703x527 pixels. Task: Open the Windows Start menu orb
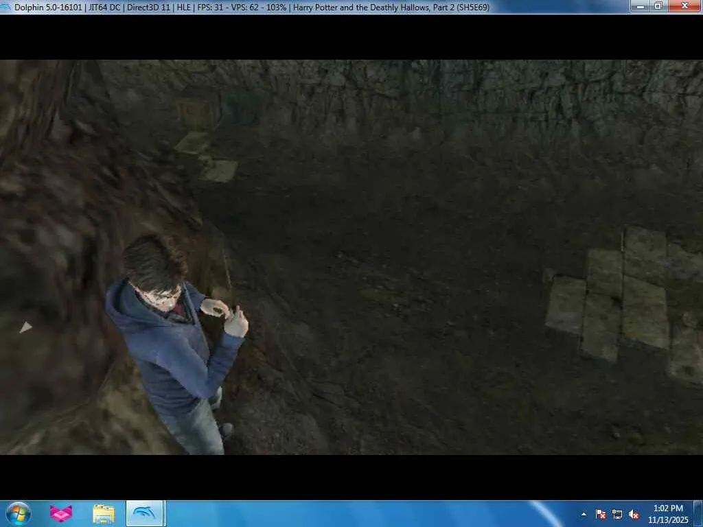19,513
